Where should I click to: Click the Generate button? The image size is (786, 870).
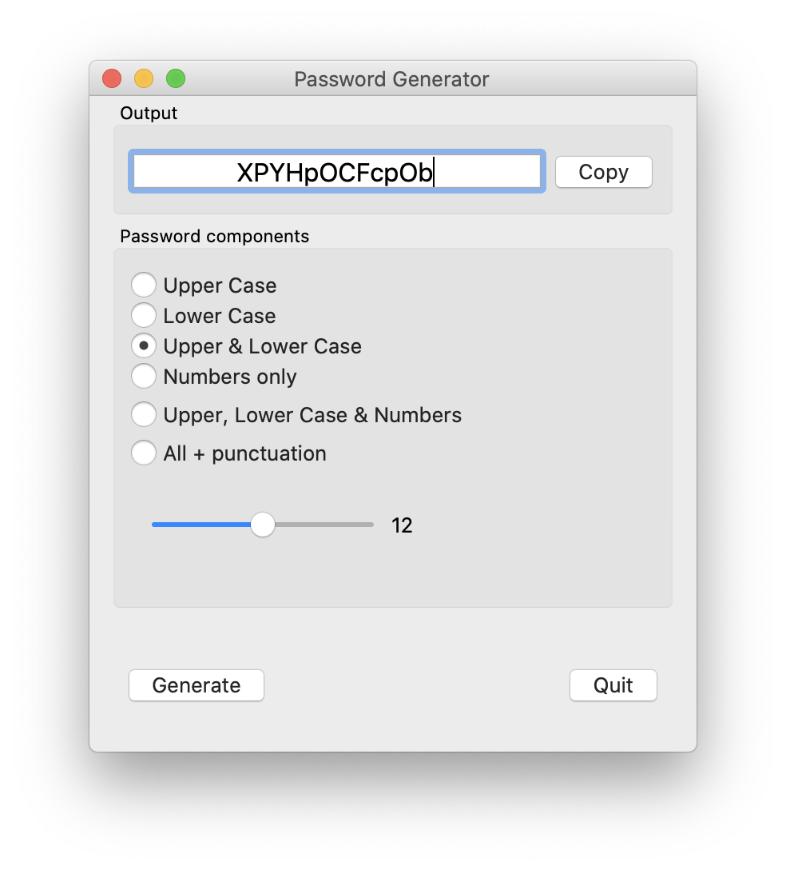pyautogui.click(x=196, y=685)
